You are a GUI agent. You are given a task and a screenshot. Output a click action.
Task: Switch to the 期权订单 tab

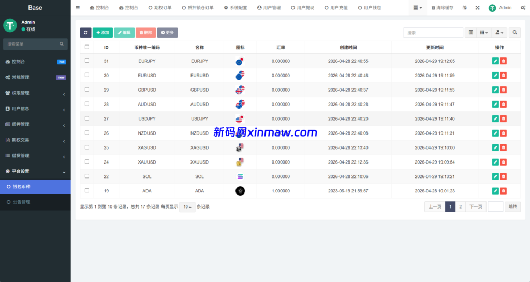pos(160,8)
